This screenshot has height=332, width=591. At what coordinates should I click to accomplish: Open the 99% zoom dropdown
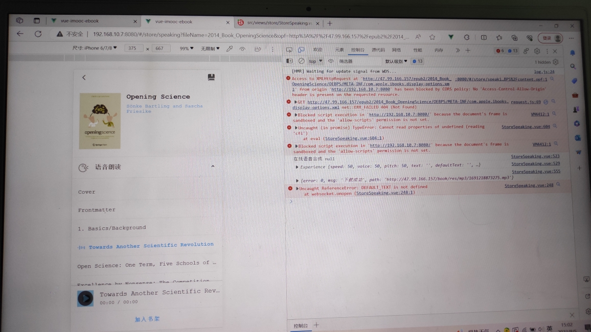186,49
